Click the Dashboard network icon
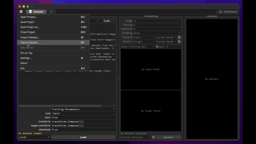 pos(220,12)
